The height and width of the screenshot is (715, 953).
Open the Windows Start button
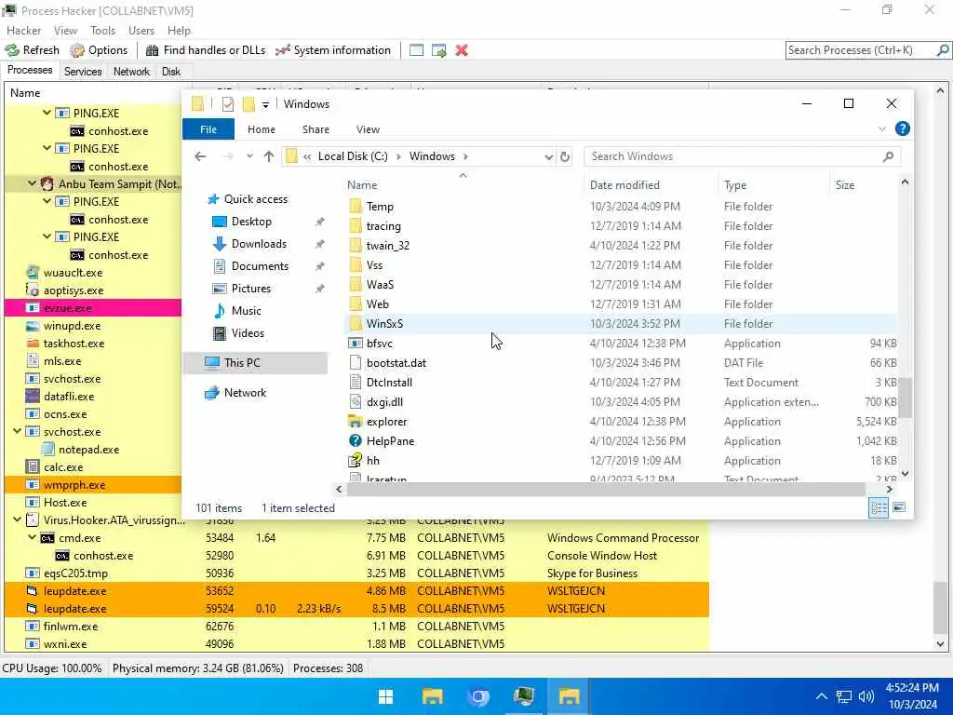[x=386, y=696]
